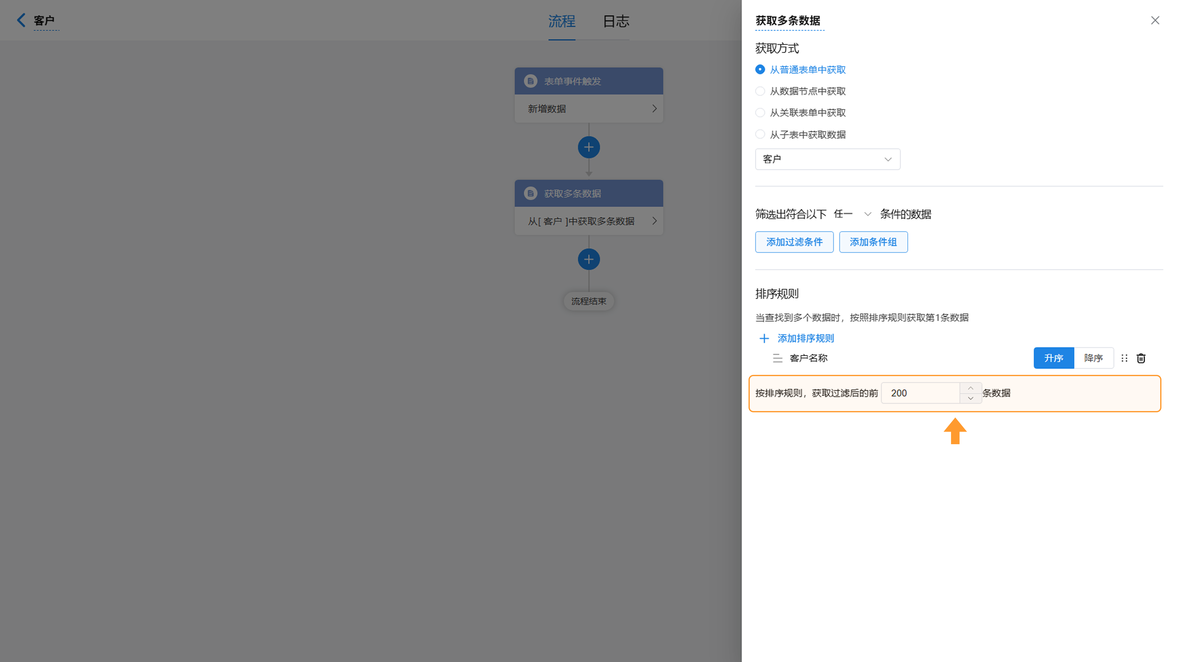Viewport: 1178px width, 662px height.
Task: Increase the record count stepper
Action: (x=970, y=388)
